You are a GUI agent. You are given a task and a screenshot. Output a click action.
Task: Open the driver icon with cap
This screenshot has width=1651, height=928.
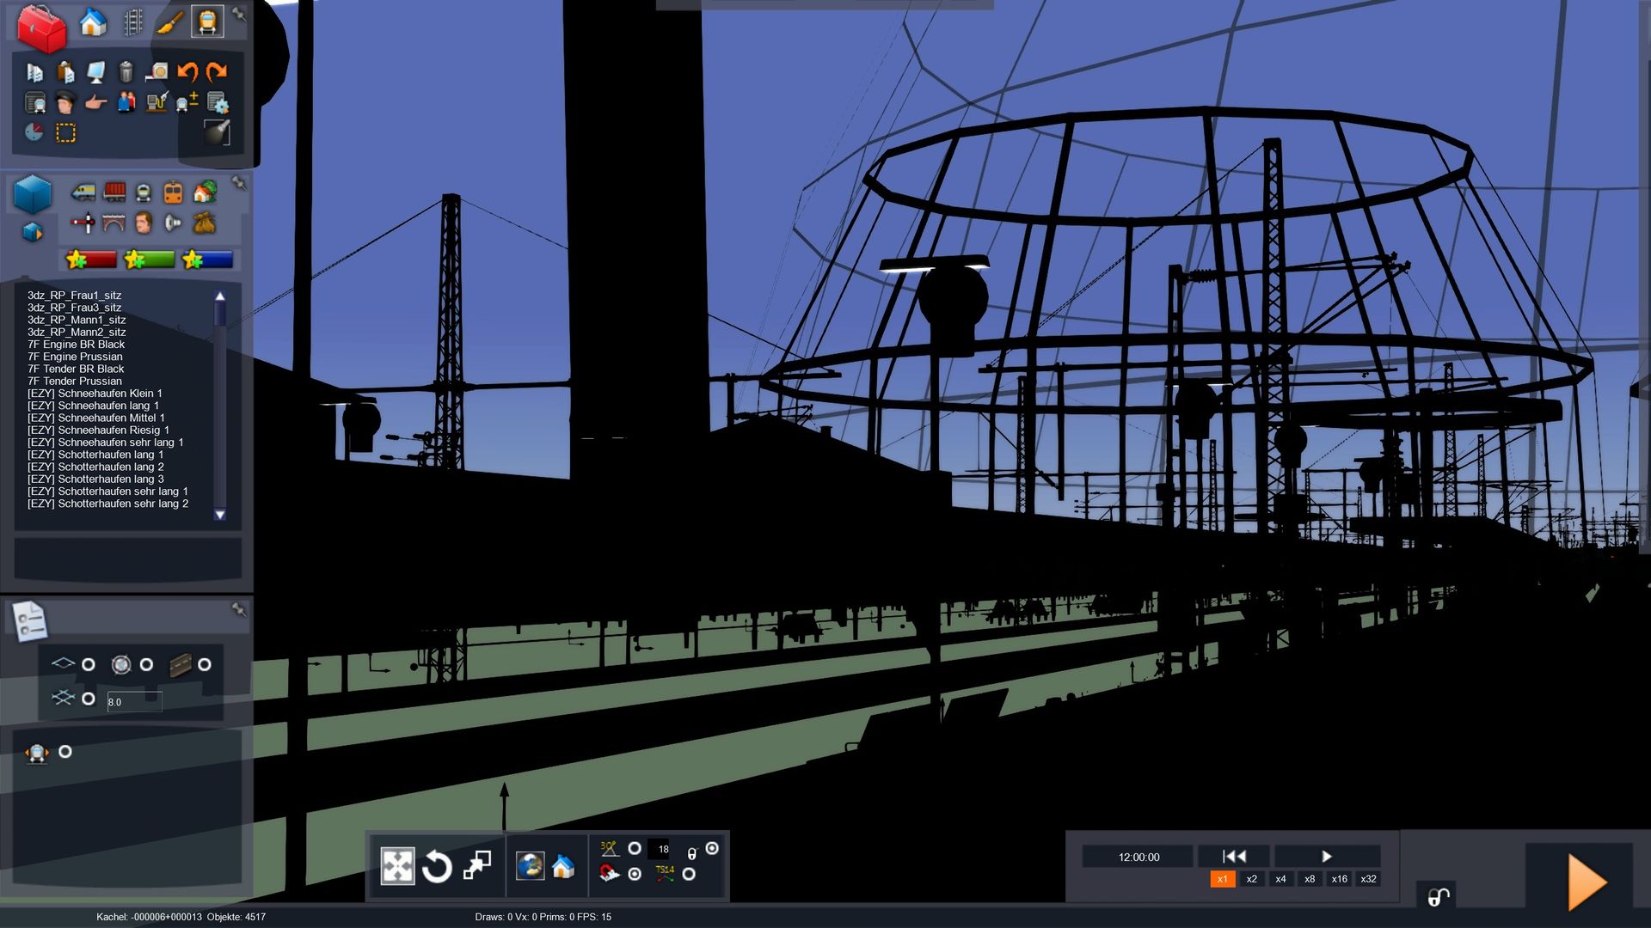click(x=65, y=103)
